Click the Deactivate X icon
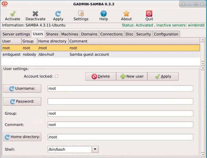Viewport: 207px width, 158px height. [x=35, y=13]
